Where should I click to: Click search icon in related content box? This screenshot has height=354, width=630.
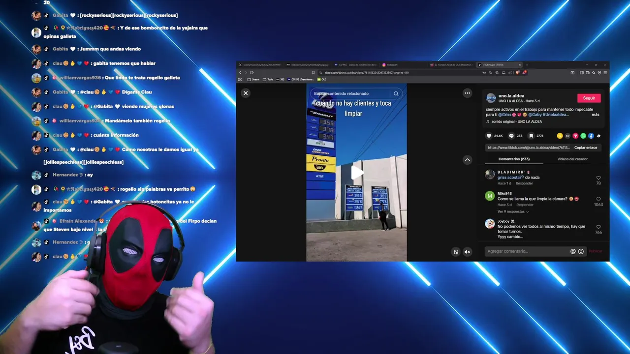tap(396, 93)
